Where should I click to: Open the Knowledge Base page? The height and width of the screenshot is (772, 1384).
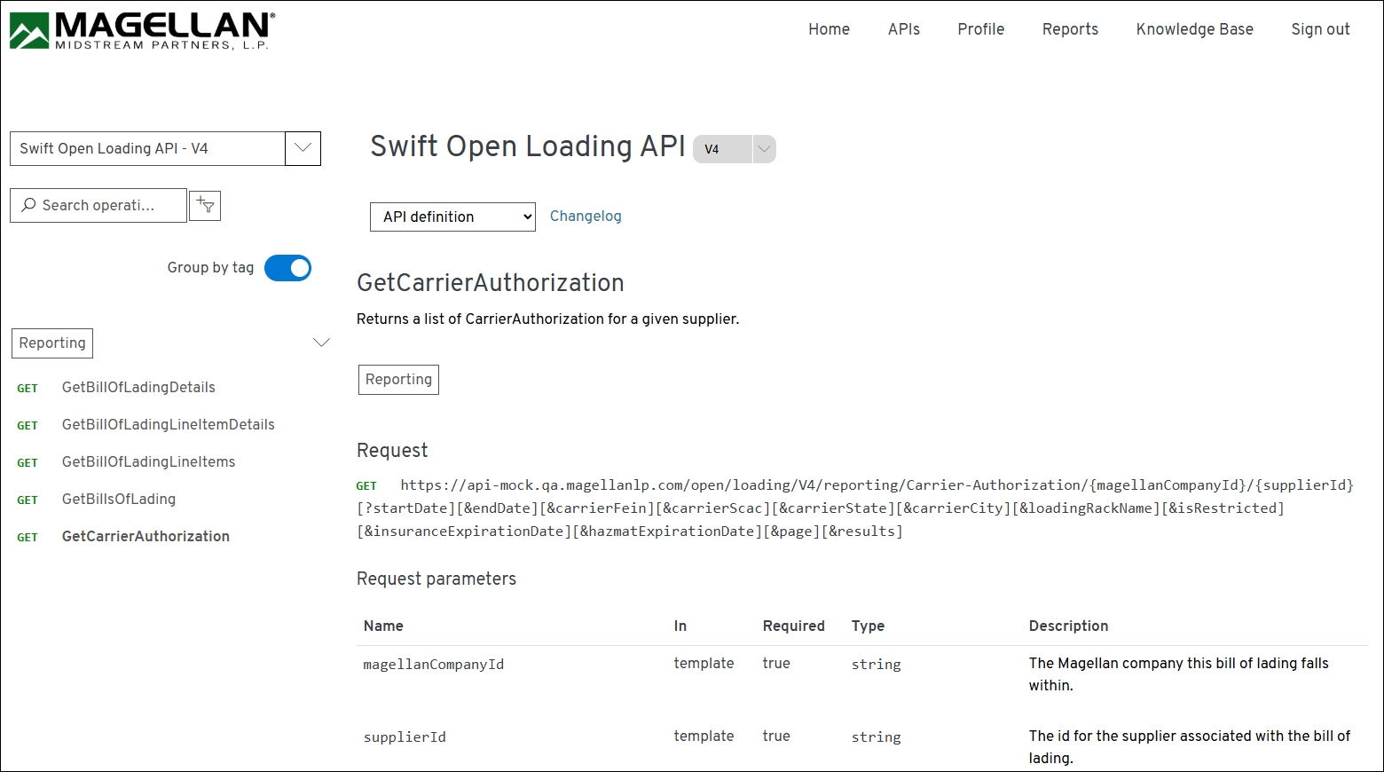click(x=1194, y=29)
